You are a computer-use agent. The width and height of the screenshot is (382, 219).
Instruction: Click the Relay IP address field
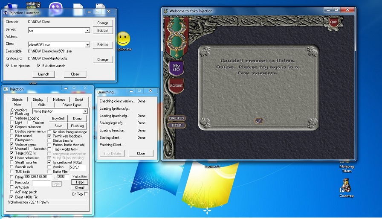pyautogui.click(x=38, y=176)
